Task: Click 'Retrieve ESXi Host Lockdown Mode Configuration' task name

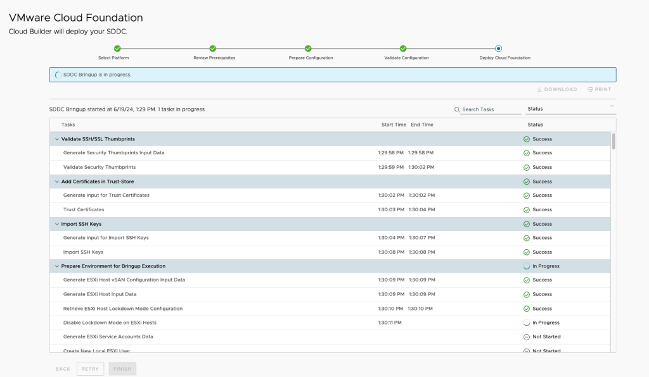Action: 123,309
